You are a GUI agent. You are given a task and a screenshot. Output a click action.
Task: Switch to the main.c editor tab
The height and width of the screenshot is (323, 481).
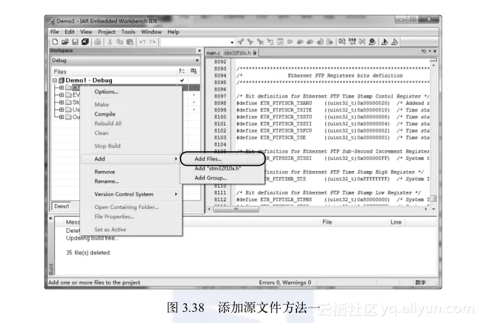tap(213, 53)
